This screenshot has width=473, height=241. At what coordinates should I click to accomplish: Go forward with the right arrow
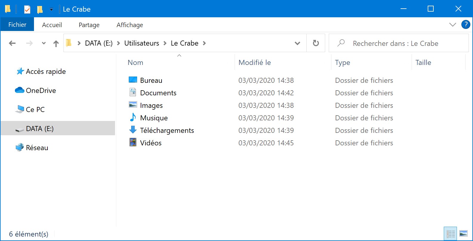(x=29, y=43)
